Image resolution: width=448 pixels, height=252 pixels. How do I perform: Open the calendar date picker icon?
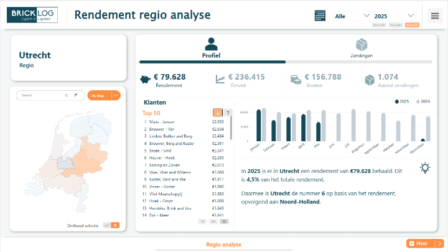point(320,16)
